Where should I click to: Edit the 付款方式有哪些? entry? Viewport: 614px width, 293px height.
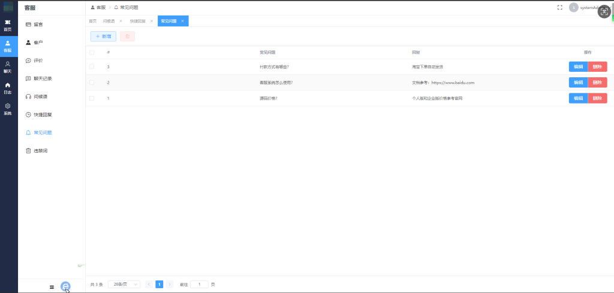point(579,67)
